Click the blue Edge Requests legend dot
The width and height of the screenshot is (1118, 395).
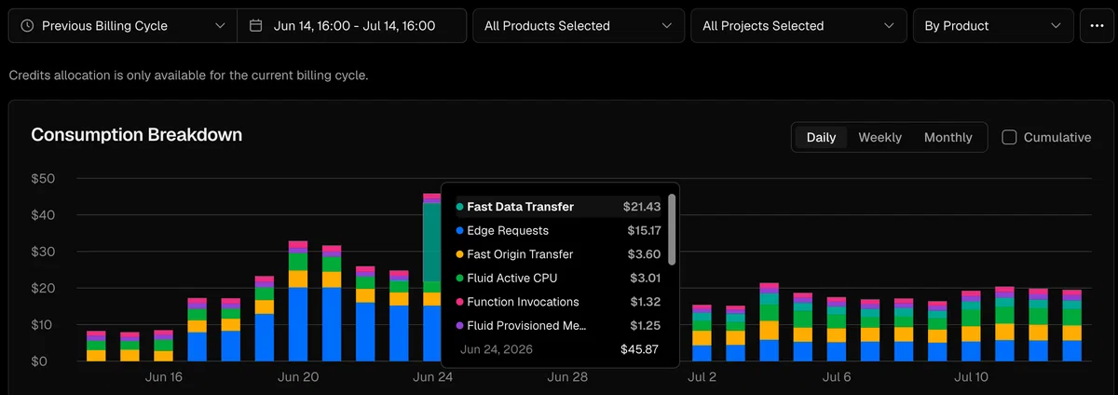point(460,230)
